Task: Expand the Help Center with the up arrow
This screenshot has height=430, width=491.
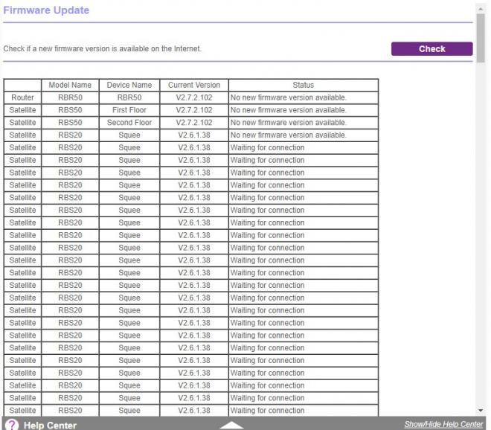Action: (231, 425)
